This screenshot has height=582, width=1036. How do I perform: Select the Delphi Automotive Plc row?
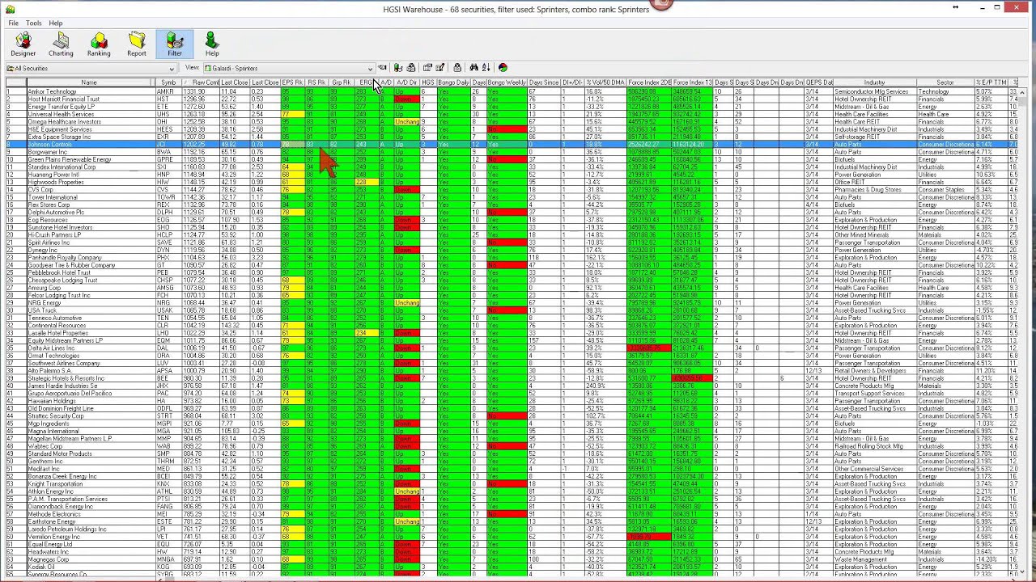click(x=512, y=213)
